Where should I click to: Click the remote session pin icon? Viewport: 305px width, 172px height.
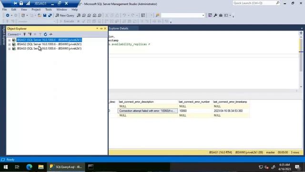(x=15, y=3)
